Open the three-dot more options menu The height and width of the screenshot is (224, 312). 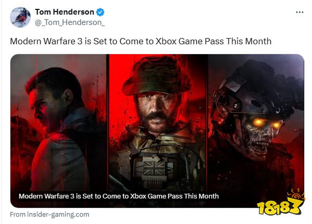click(x=299, y=12)
